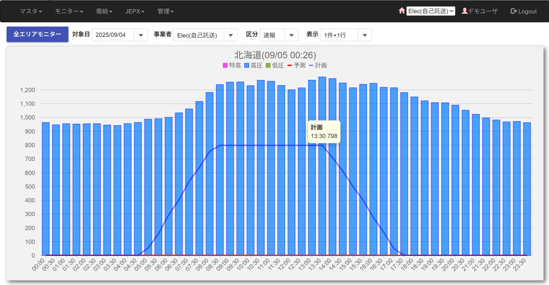Open the Elec(自己託送) selector in navbar
This screenshot has height=285, width=549.
point(431,11)
